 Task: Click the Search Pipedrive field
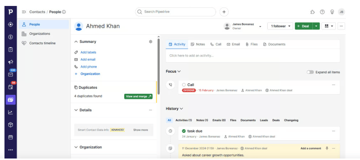(x=176, y=12)
